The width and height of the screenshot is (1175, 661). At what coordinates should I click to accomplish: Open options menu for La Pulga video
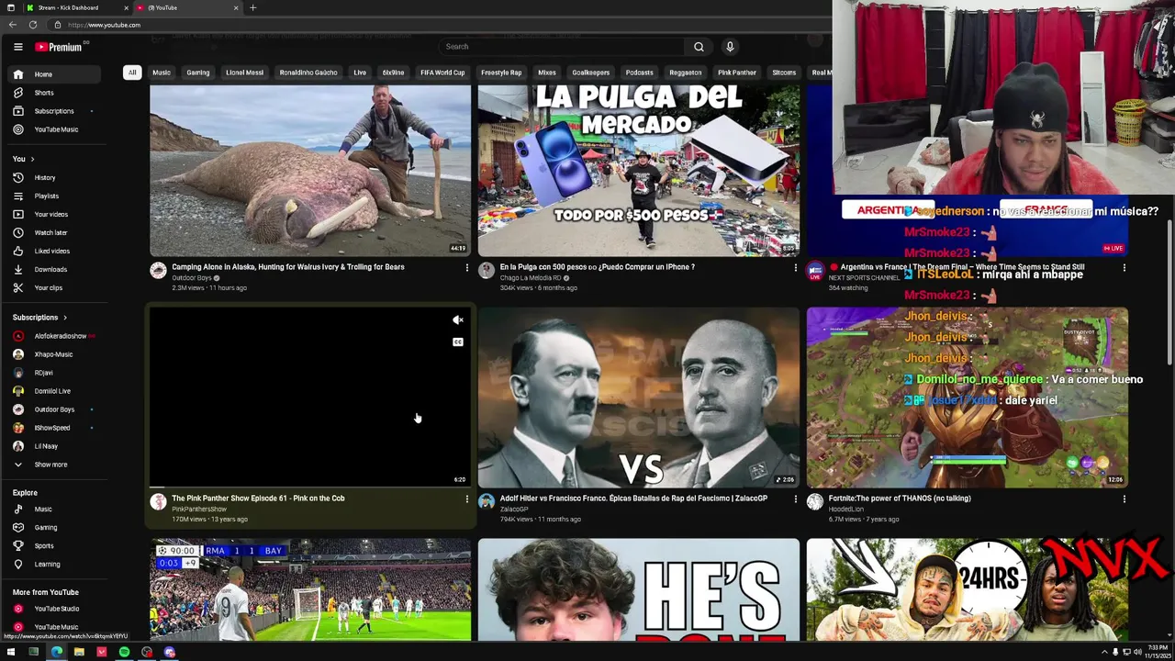(795, 268)
